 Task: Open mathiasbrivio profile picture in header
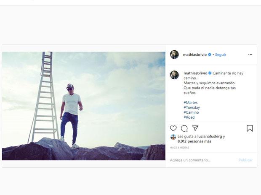(x=174, y=55)
